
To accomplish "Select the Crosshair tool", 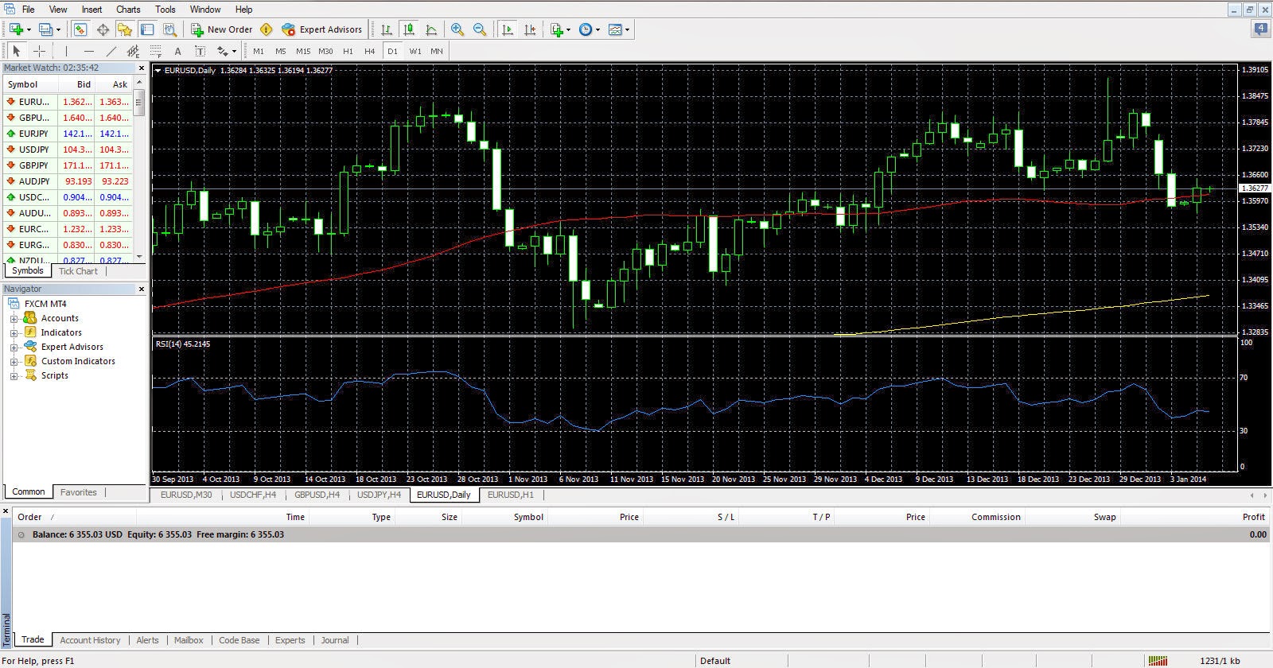I will pyautogui.click(x=39, y=51).
